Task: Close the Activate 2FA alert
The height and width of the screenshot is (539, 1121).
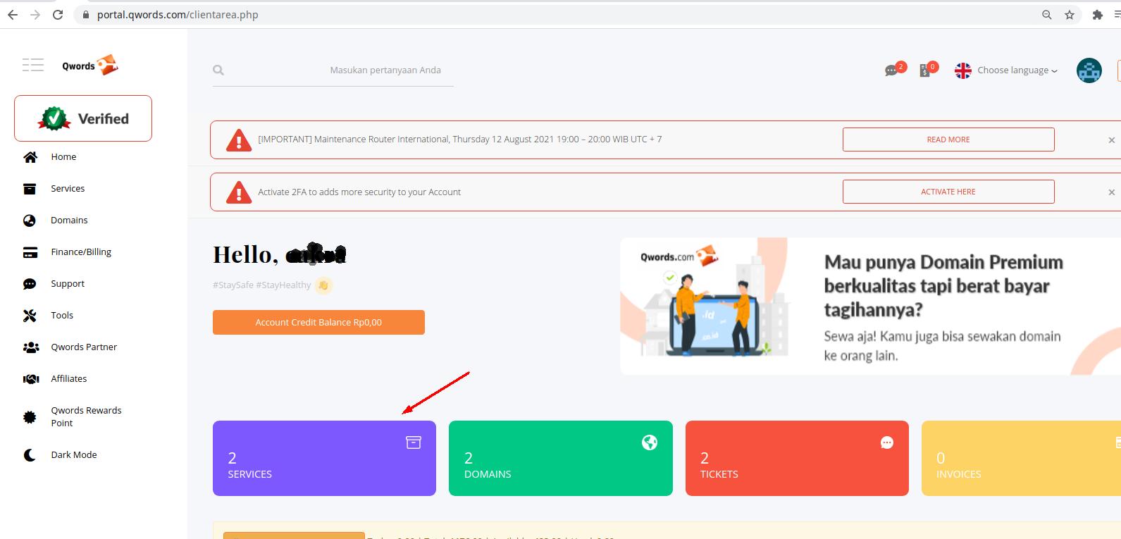Action: tap(1111, 192)
